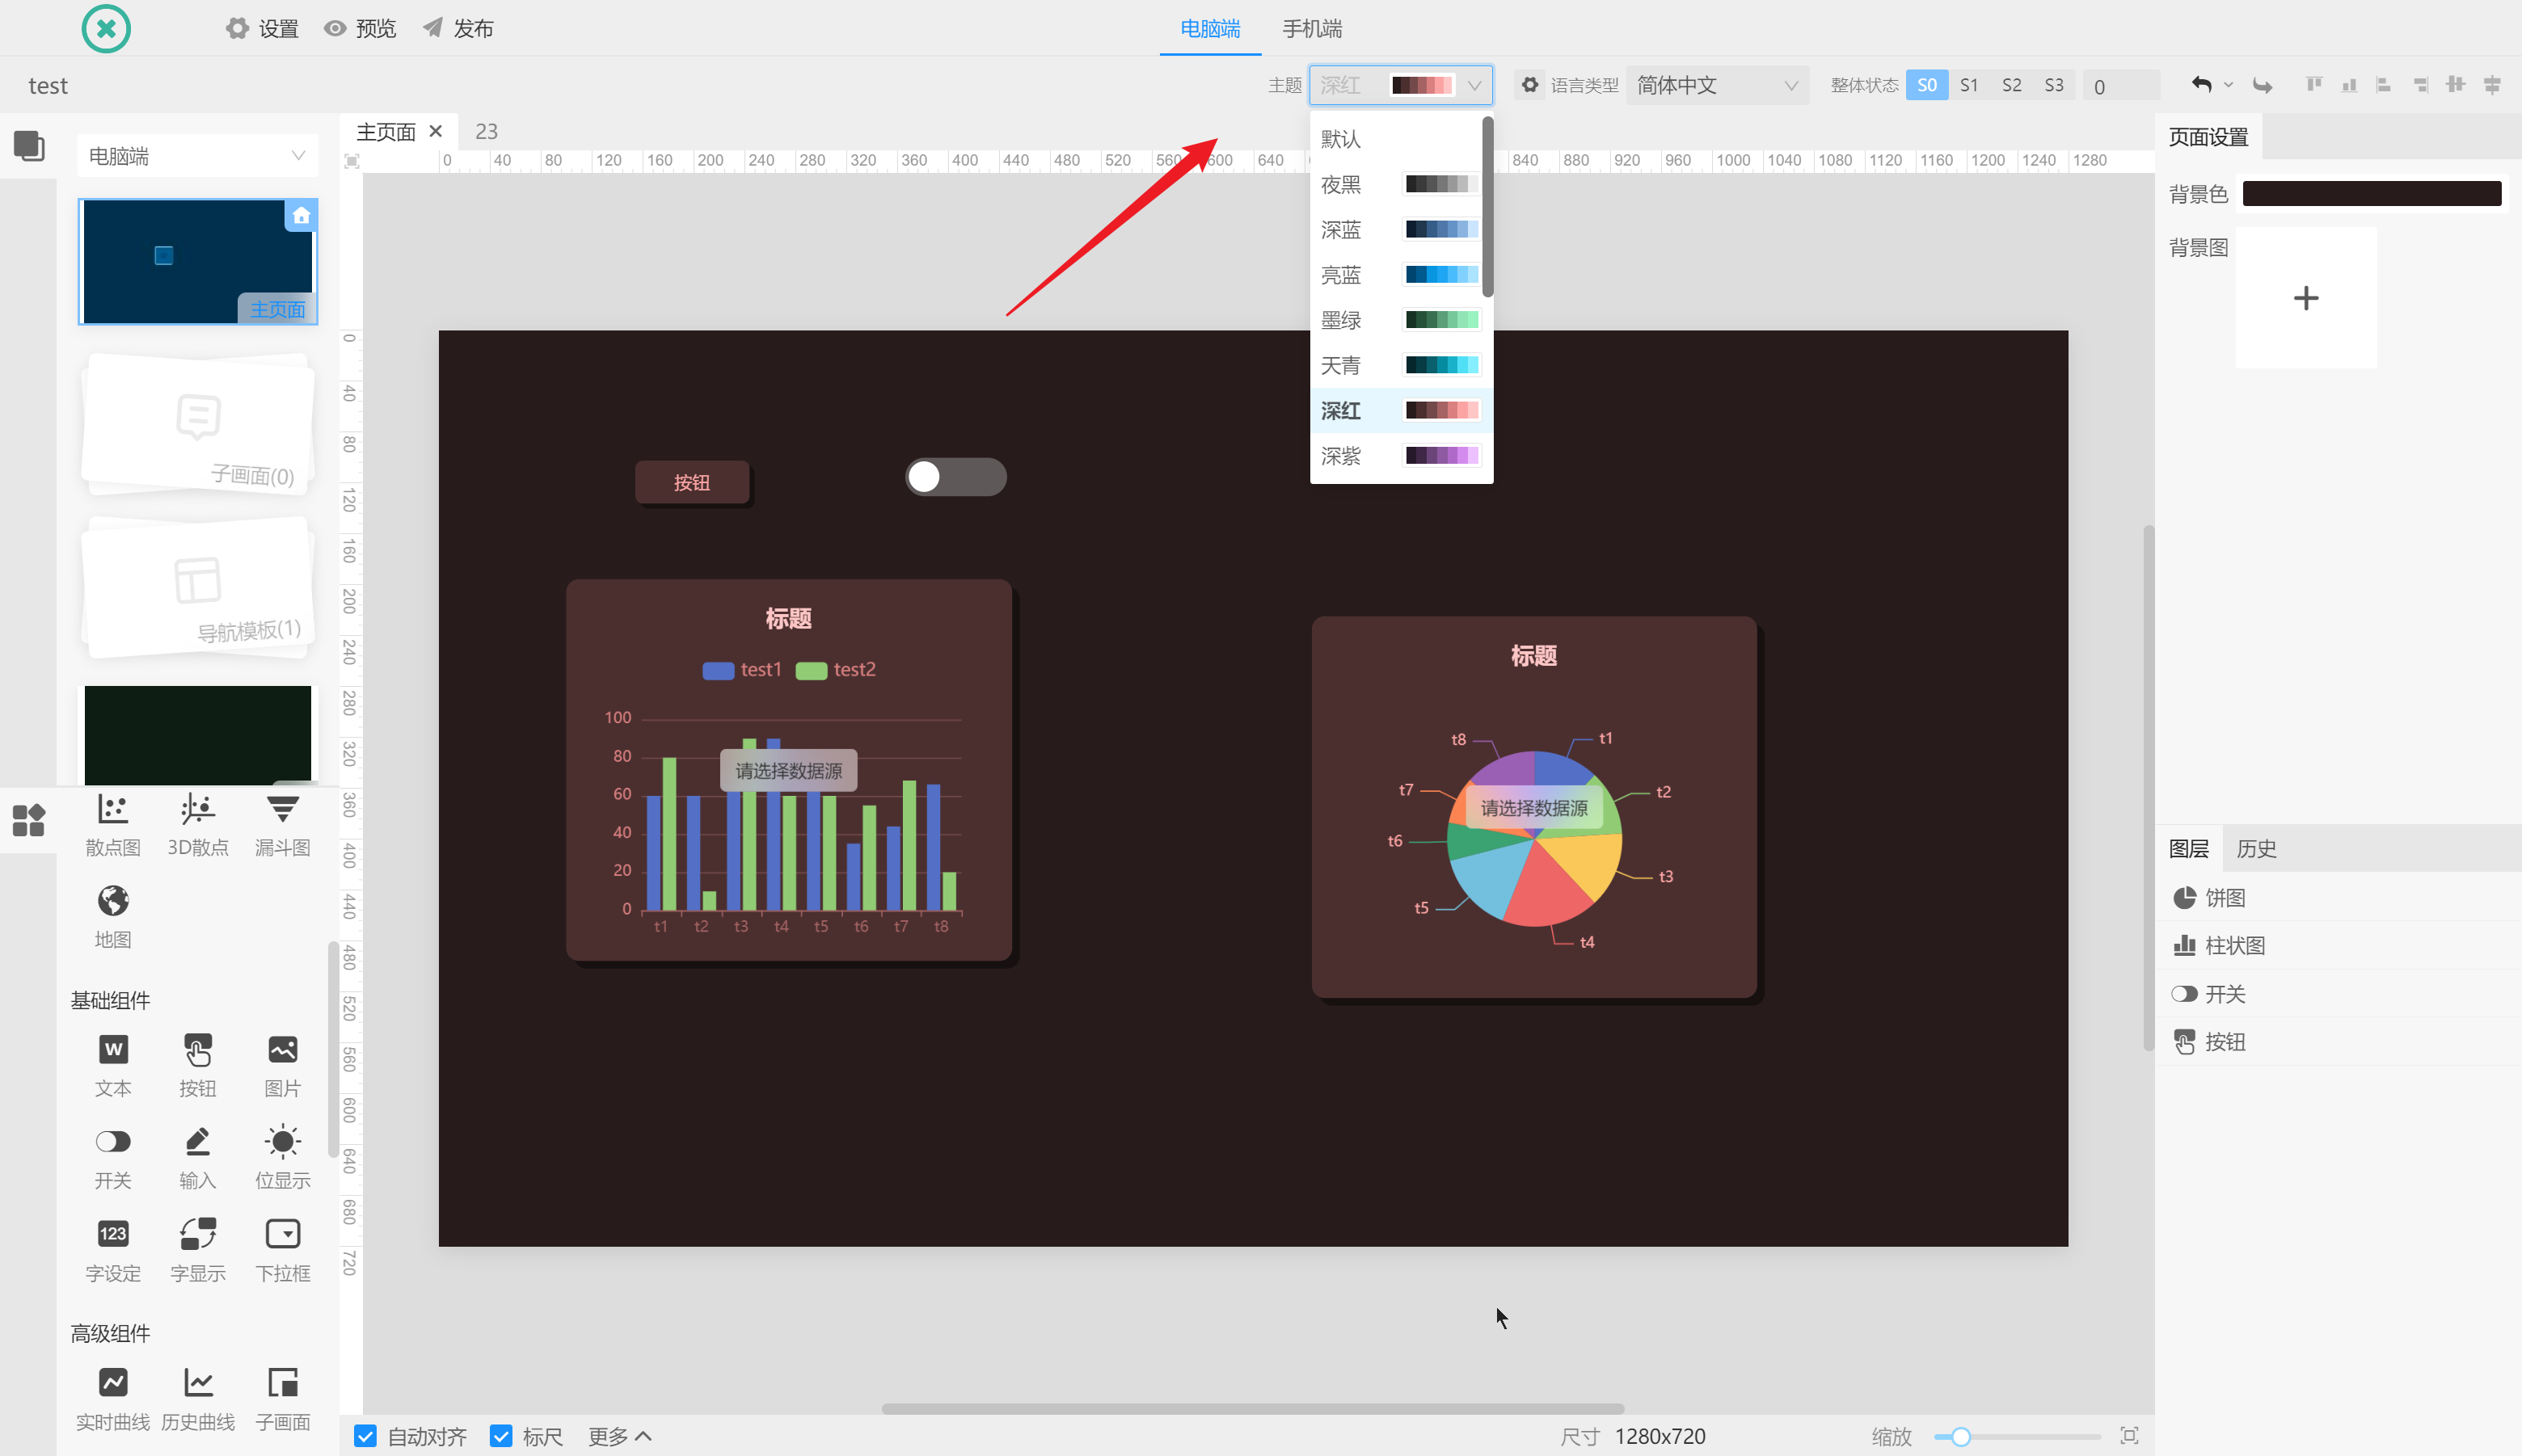Click the 预览 eye preview button
2522x1456 pixels.
click(361, 28)
